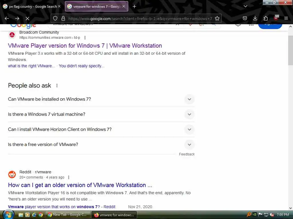Open Broadcom Community result options (three dots)
The image size is (293, 219).
[85, 38]
